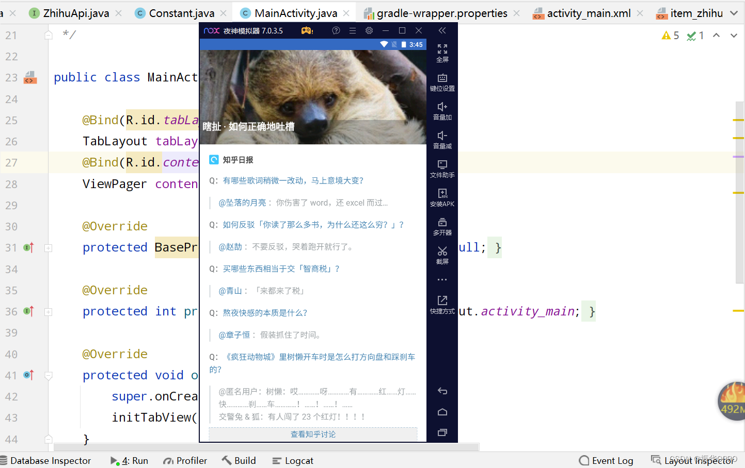Viewport: 745px width, 468px height.
Task: Click the override gutter icon on line 41
Action: [x=29, y=375]
